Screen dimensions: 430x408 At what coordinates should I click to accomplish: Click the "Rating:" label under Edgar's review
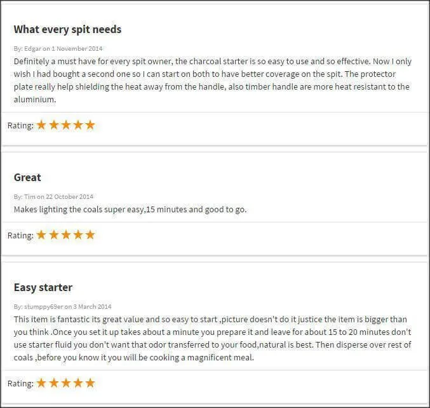tap(20, 126)
